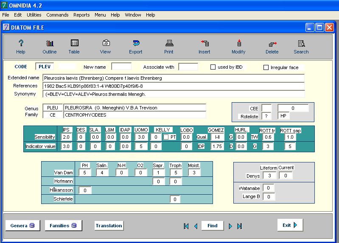Screen dimensions: 339x243
Task: Go to the next record
Action: [230, 226]
